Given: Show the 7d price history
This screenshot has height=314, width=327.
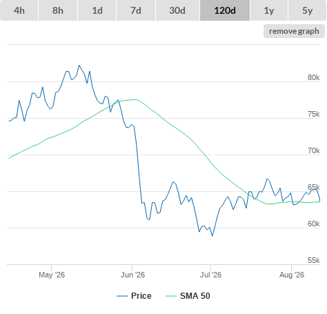Looking at the screenshot, I should click(x=136, y=10).
